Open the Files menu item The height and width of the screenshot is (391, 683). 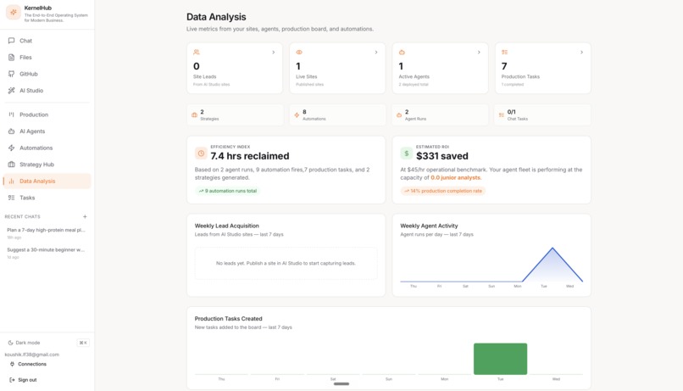pos(47,57)
